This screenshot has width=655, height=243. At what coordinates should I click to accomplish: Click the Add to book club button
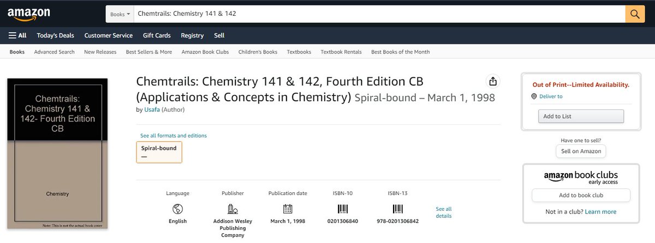coord(581,195)
